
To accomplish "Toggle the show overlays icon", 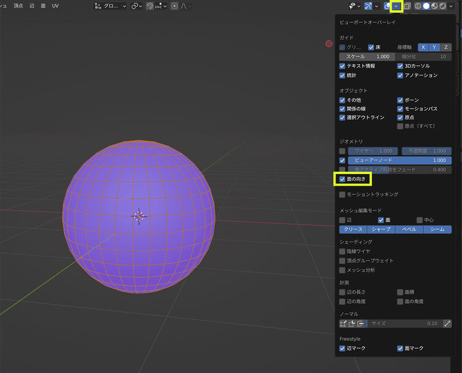I will point(387,6).
